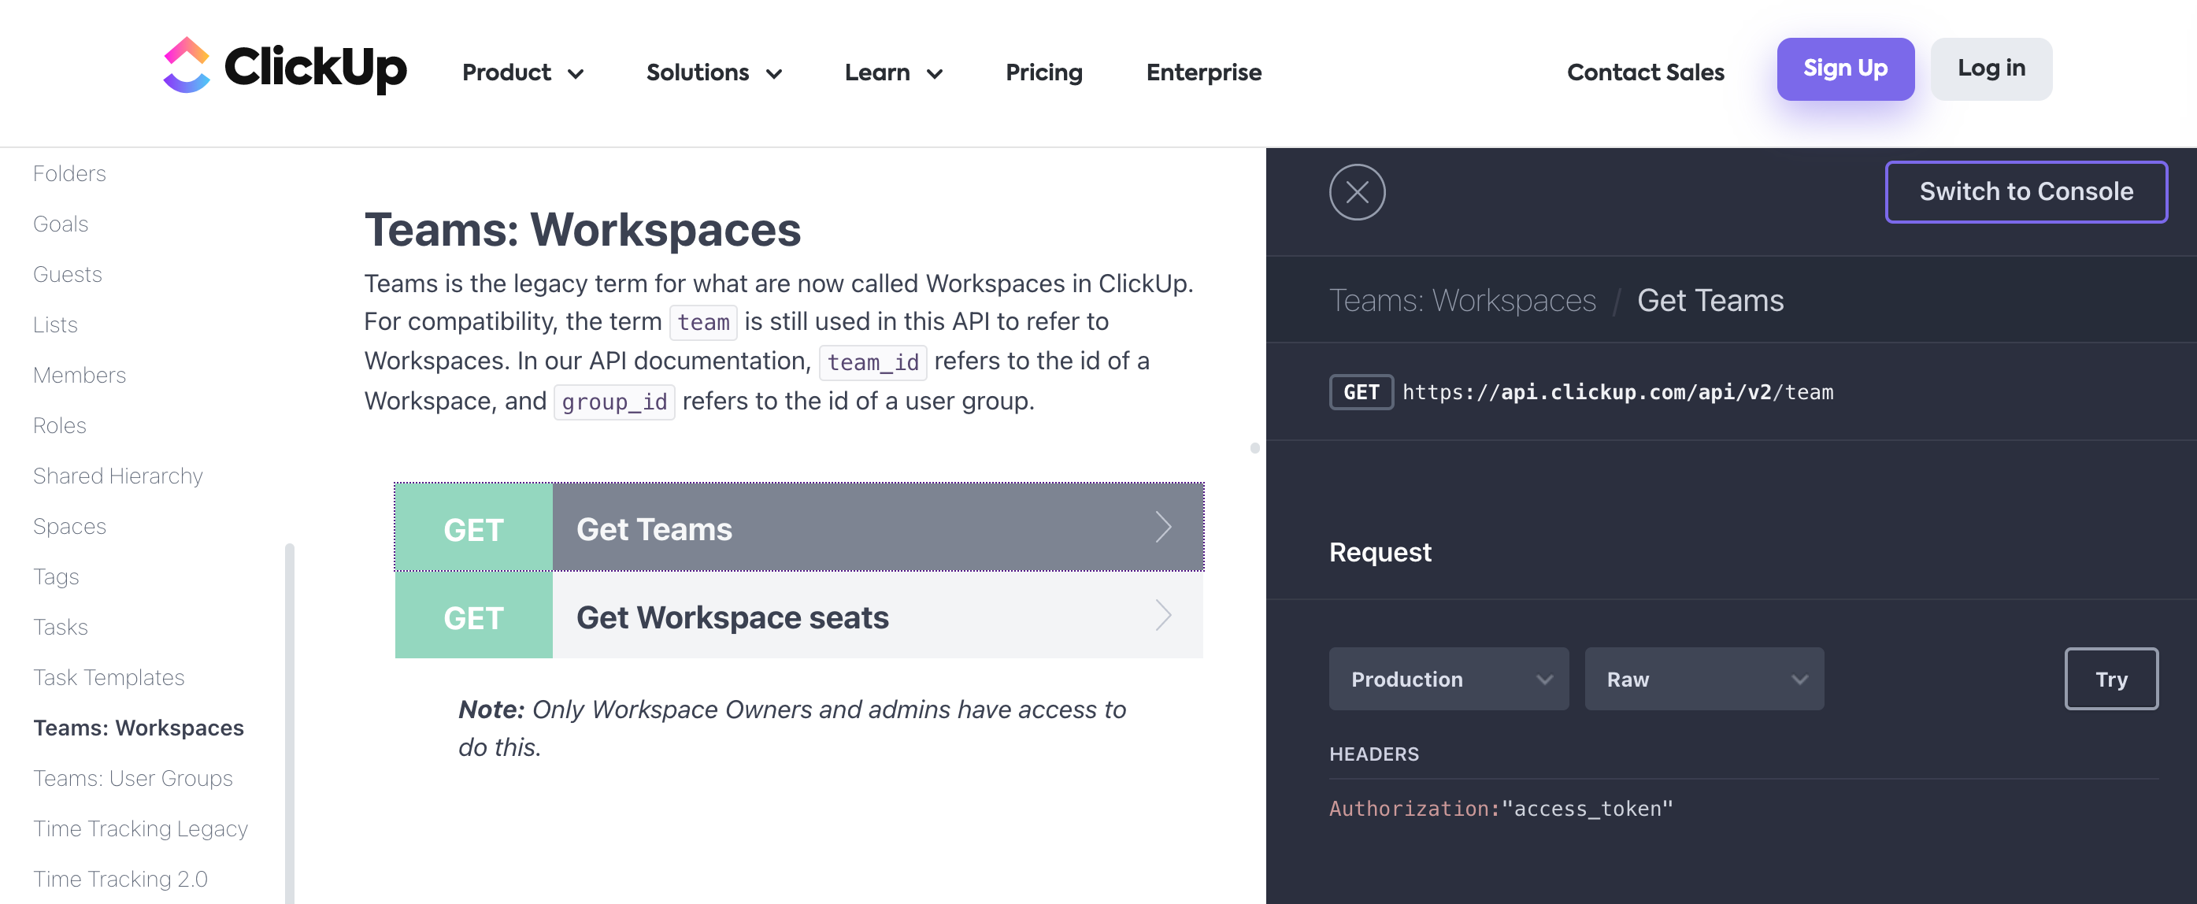Click the arrow on Get Workspace seats row
The image size is (2197, 904).
click(x=1162, y=615)
